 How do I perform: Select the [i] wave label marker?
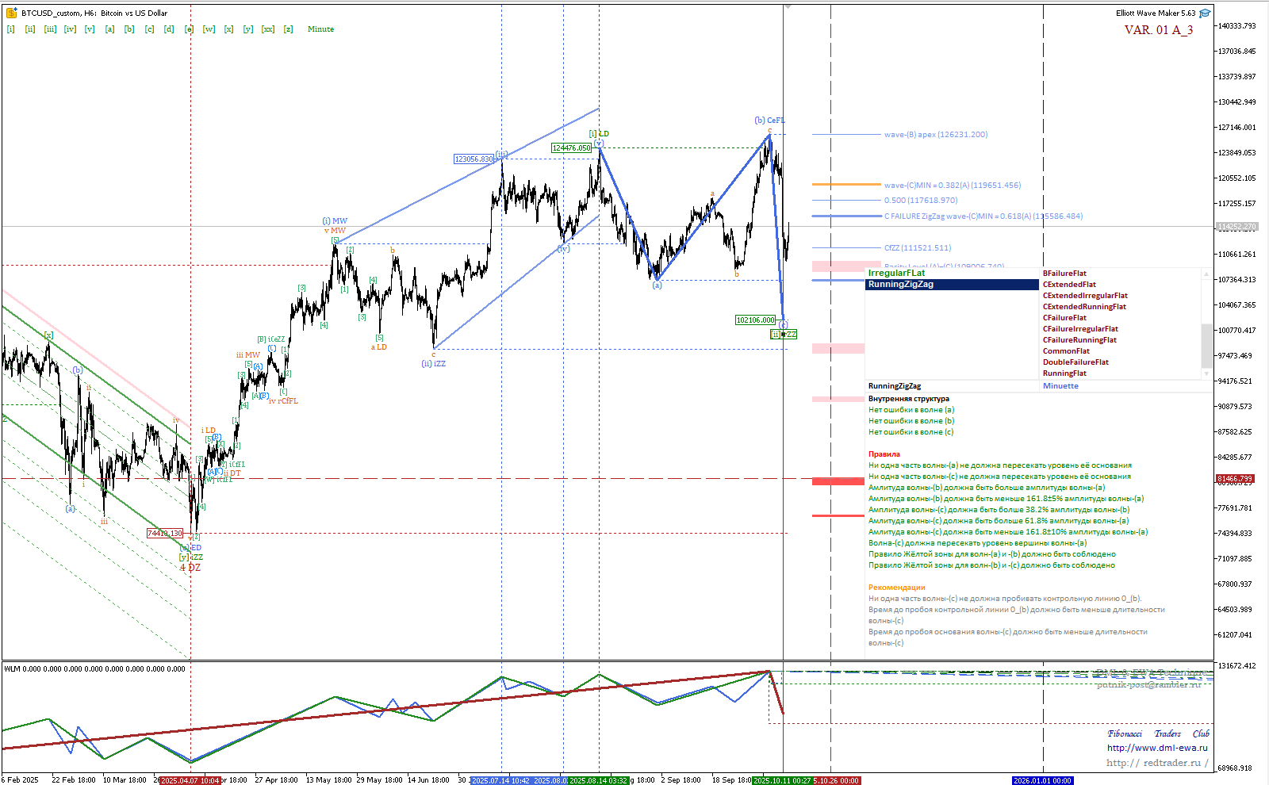pyautogui.click(x=11, y=29)
